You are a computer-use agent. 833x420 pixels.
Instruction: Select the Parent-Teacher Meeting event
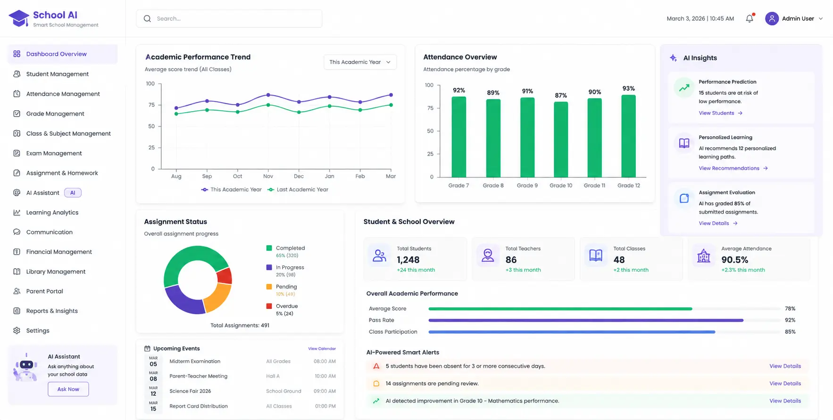(240, 376)
